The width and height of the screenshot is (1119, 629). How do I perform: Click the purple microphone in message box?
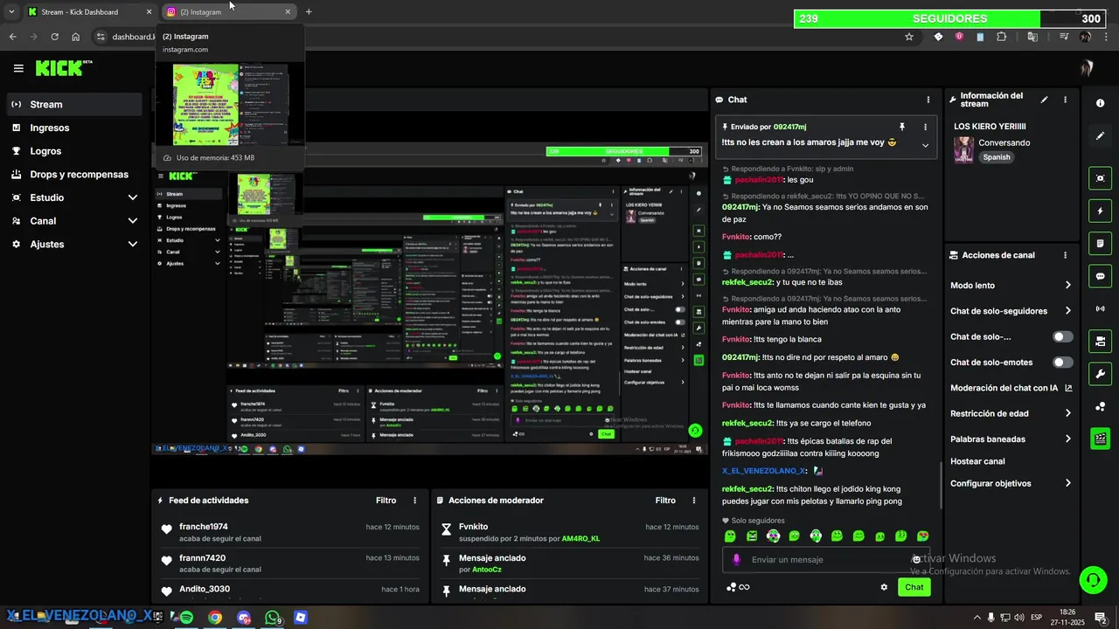click(x=736, y=559)
